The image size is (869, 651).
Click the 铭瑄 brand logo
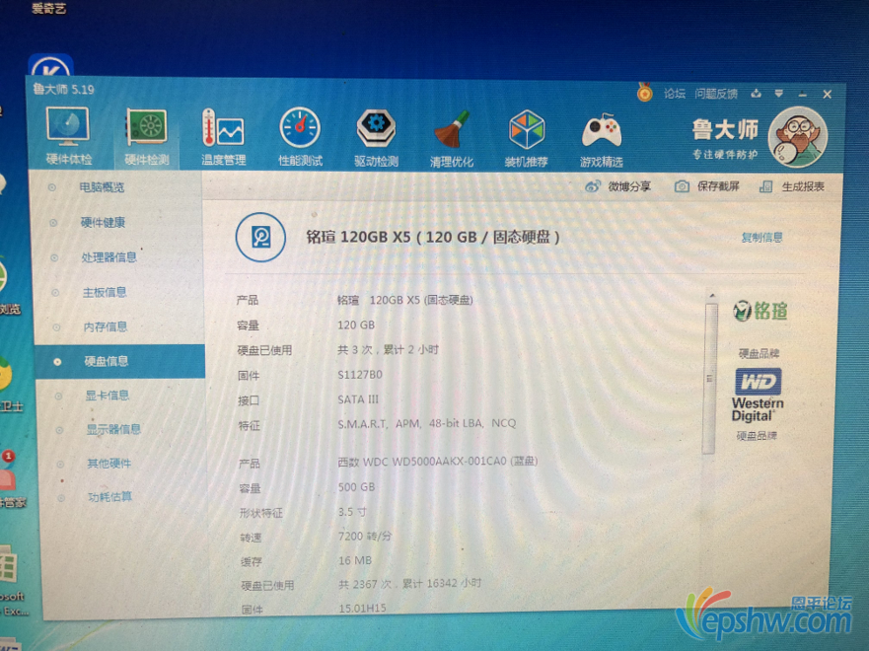coord(760,311)
